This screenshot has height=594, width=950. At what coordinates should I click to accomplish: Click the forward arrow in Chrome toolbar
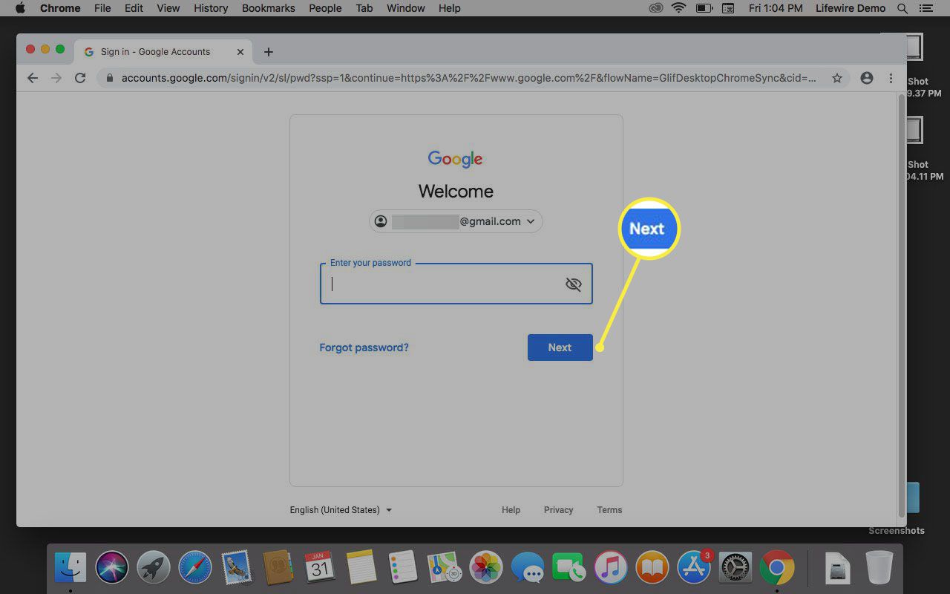click(x=56, y=78)
